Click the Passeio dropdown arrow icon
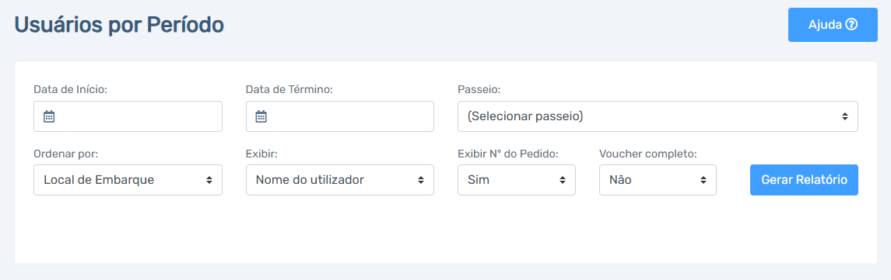The height and width of the screenshot is (280, 891). (x=845, y=116)
